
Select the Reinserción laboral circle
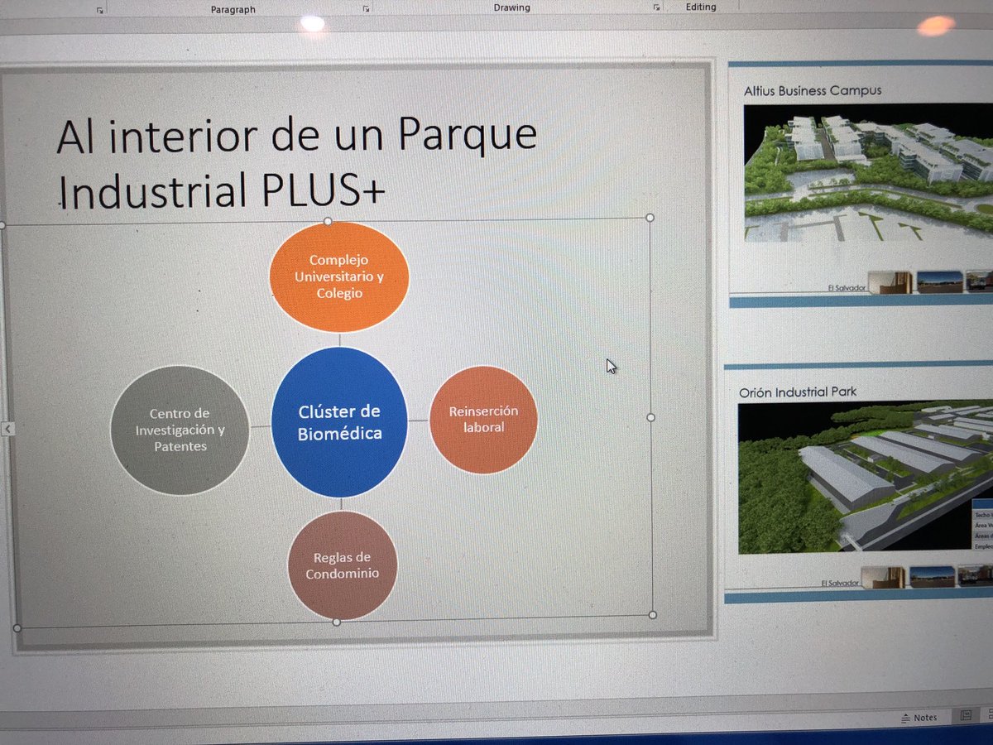[483, 420]
